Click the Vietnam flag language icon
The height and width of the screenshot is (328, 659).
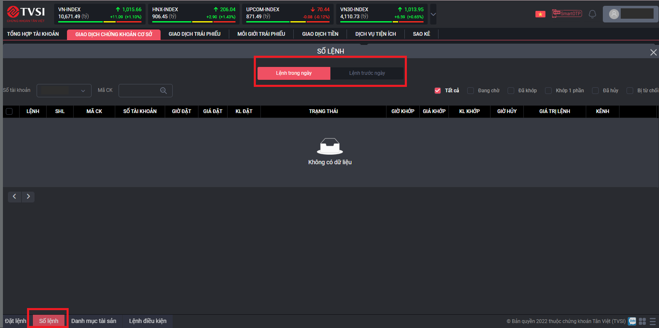540,14
